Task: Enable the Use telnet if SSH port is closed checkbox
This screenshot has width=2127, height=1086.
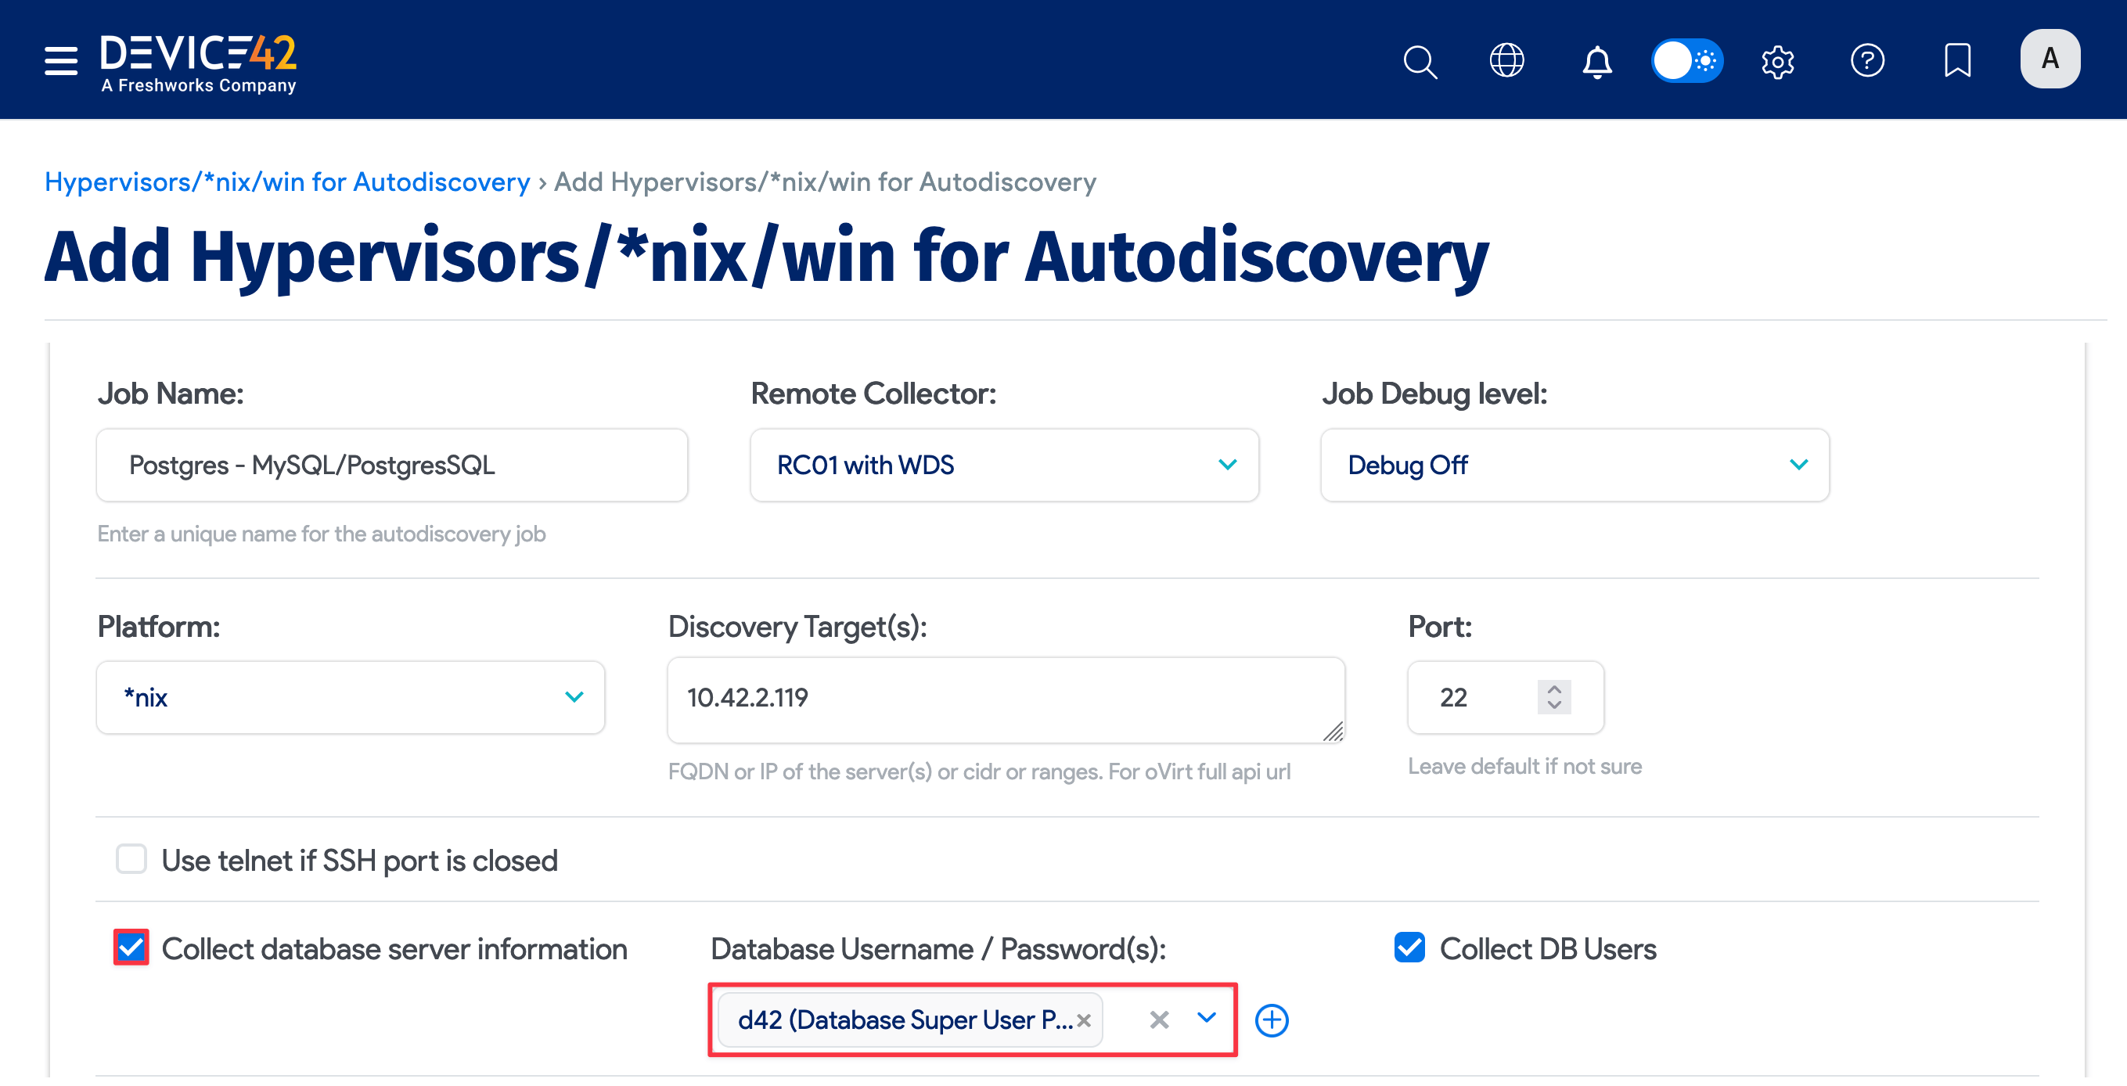Action: pos(131,859)
